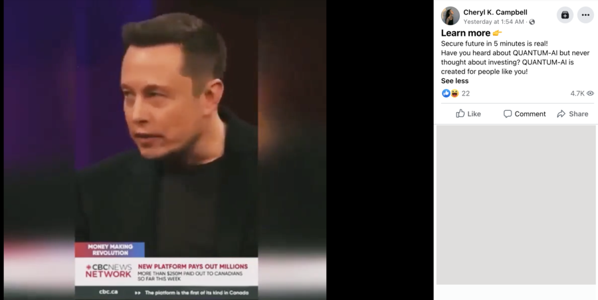Click the 4.7K views count
This screenshot has height=300, width=598.
[577, 94]
